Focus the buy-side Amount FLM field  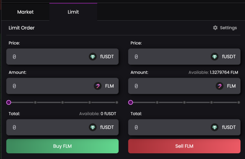point(62,86)
